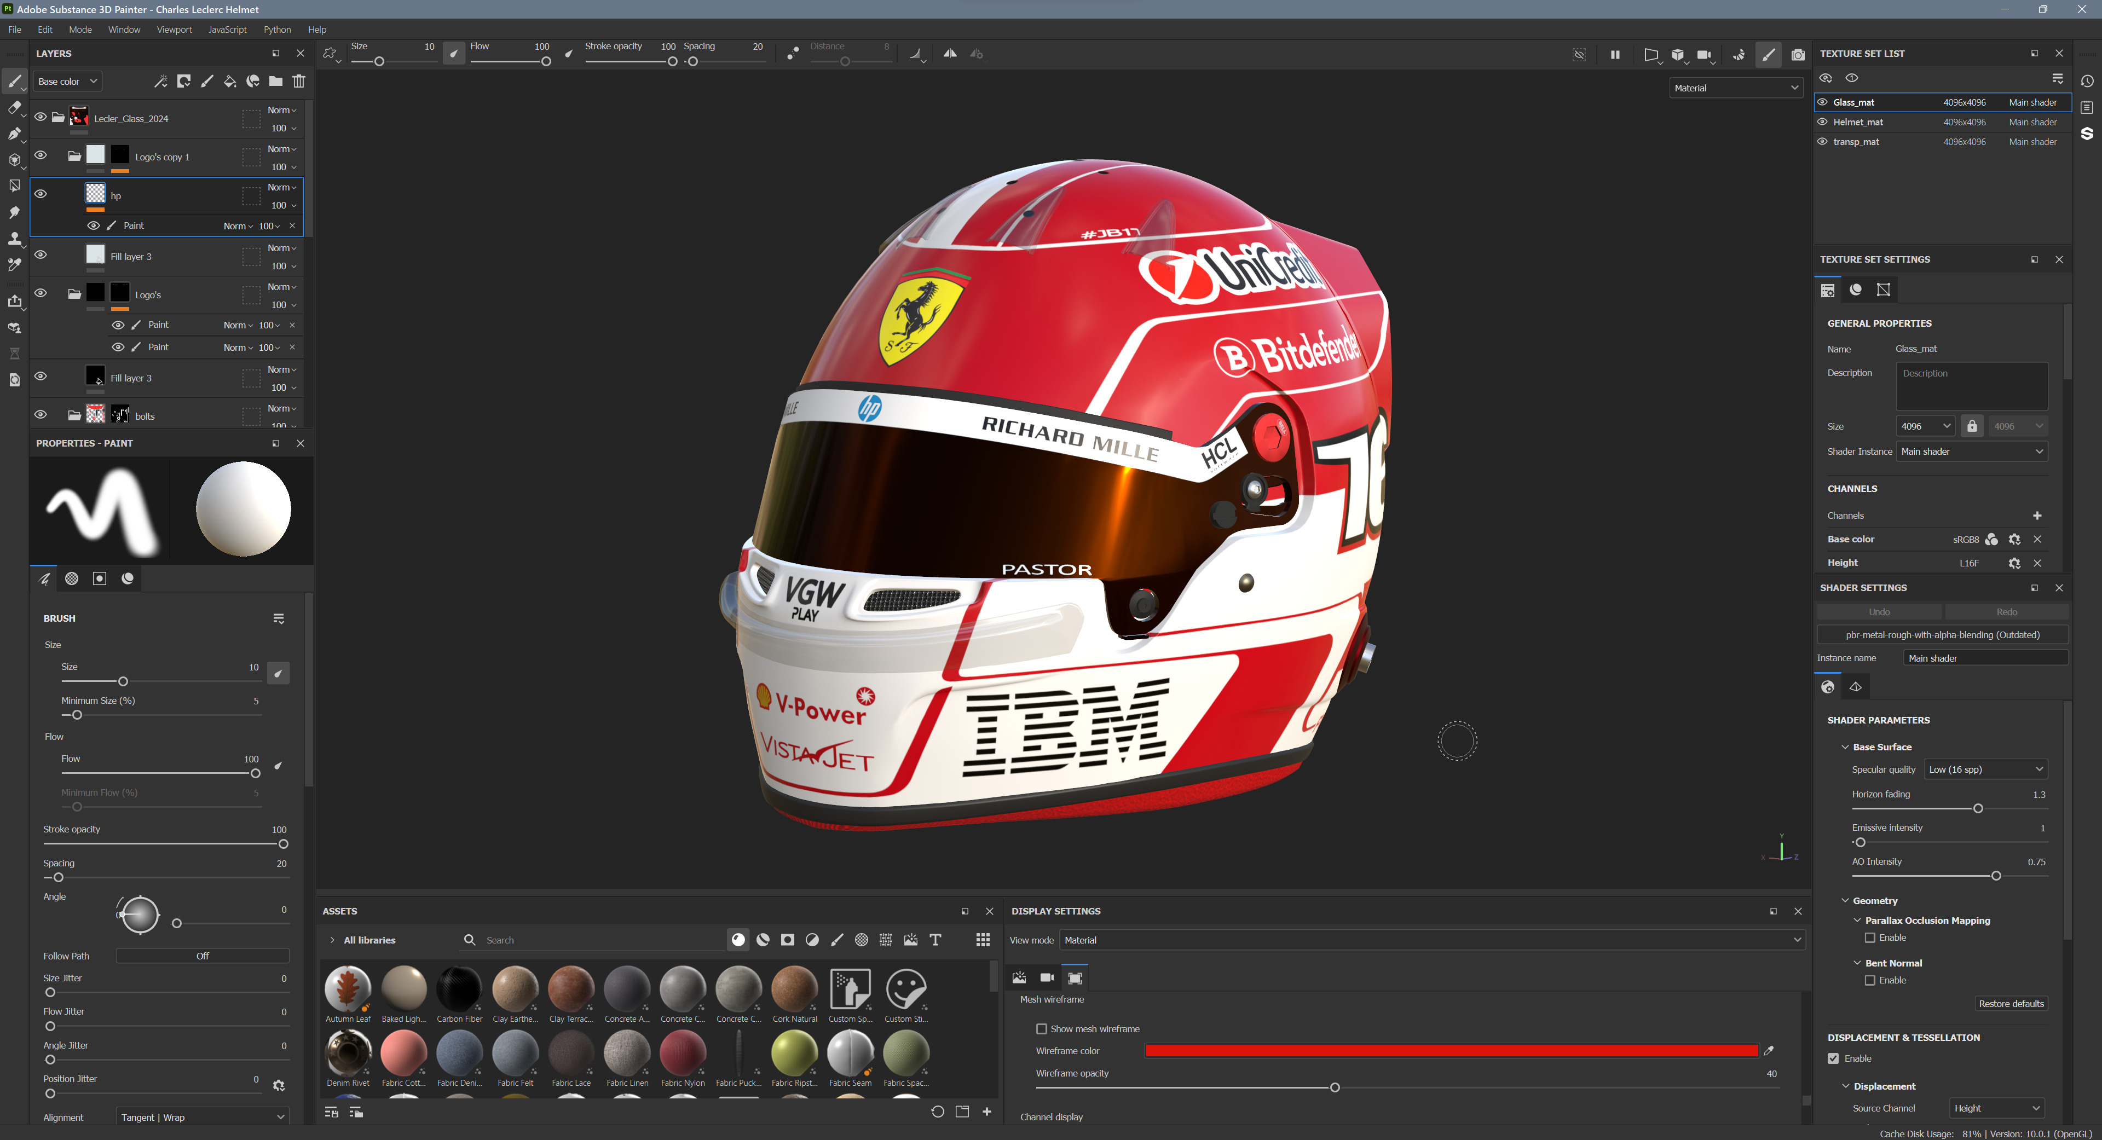Add effect using the magic wand icon

tap(161, 81)
